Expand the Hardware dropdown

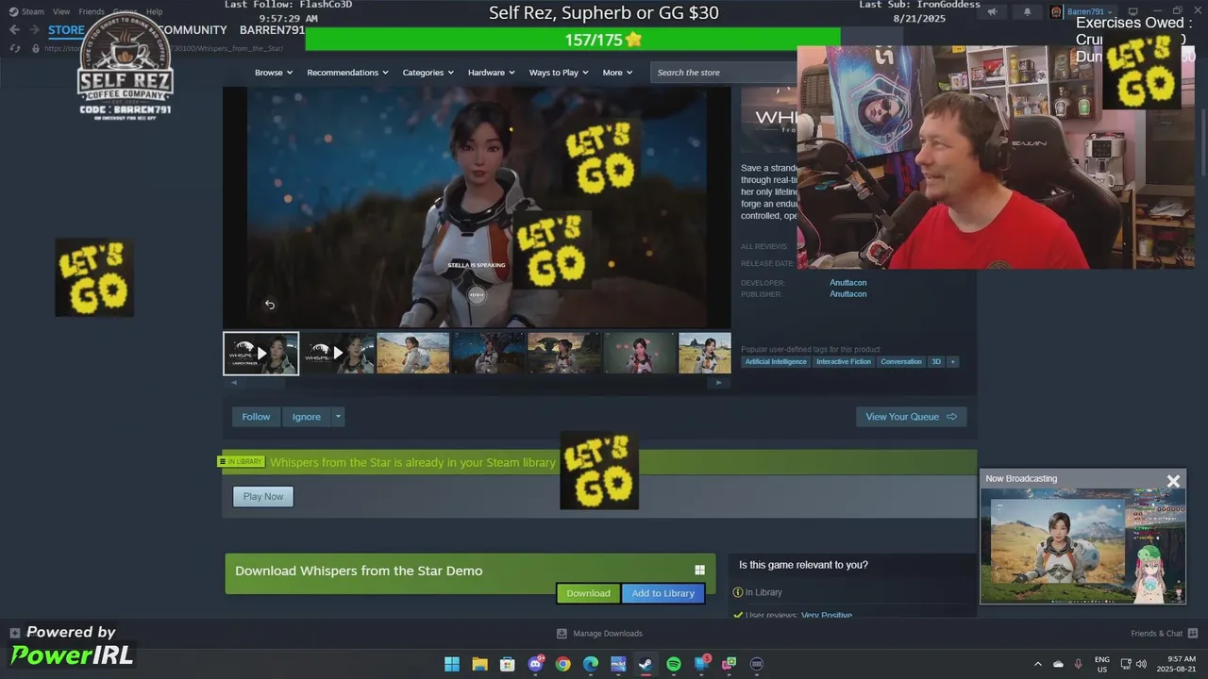point(492,73)
